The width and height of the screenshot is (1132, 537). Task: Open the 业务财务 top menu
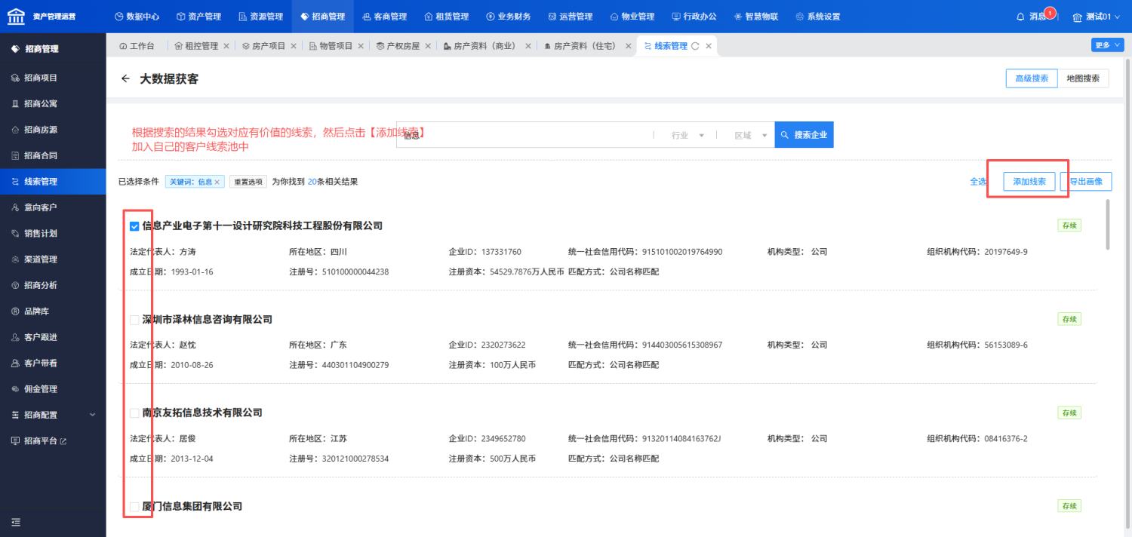508,17
